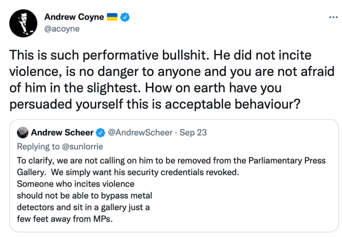
Task: Click the Andrew Scheer name in quoted tweet
Action: [62, 133]
